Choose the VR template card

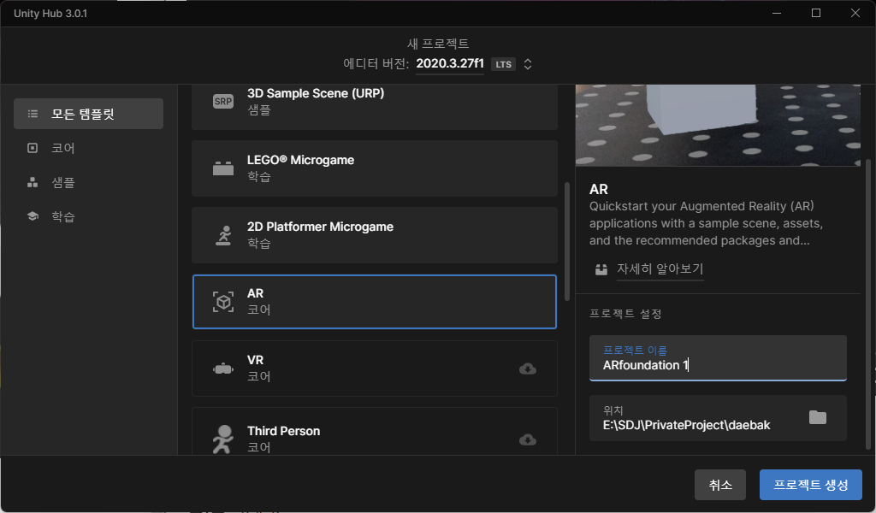tap(375, 369)
